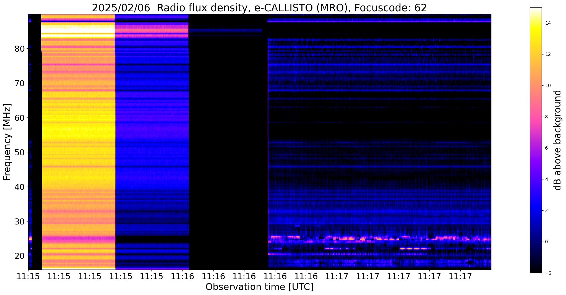Click the 60 tick on the frequency axis
The image size is (566, 295).
(20, 118)
